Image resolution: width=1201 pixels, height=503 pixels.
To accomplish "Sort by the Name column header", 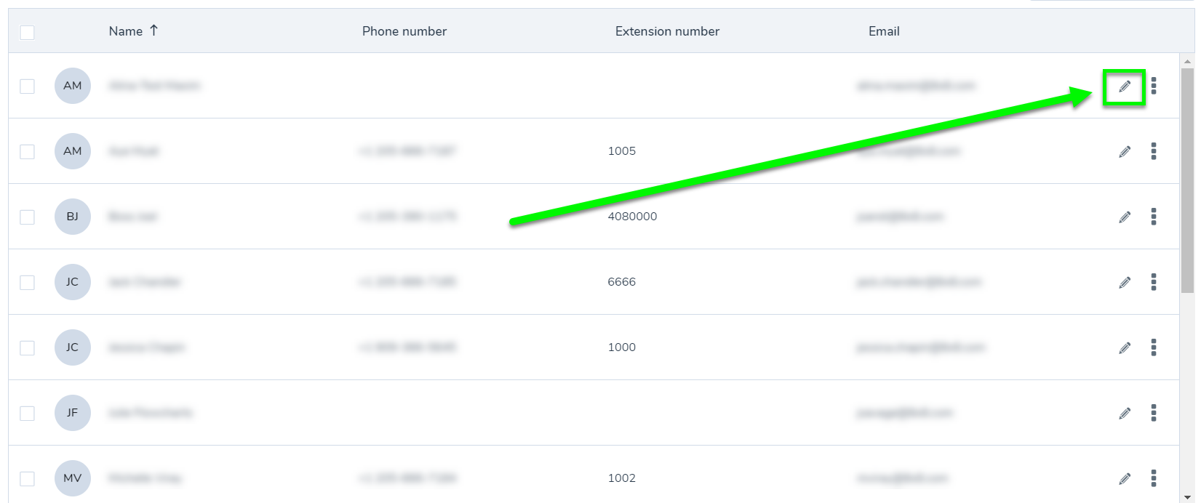I will (x=126, y=31).
